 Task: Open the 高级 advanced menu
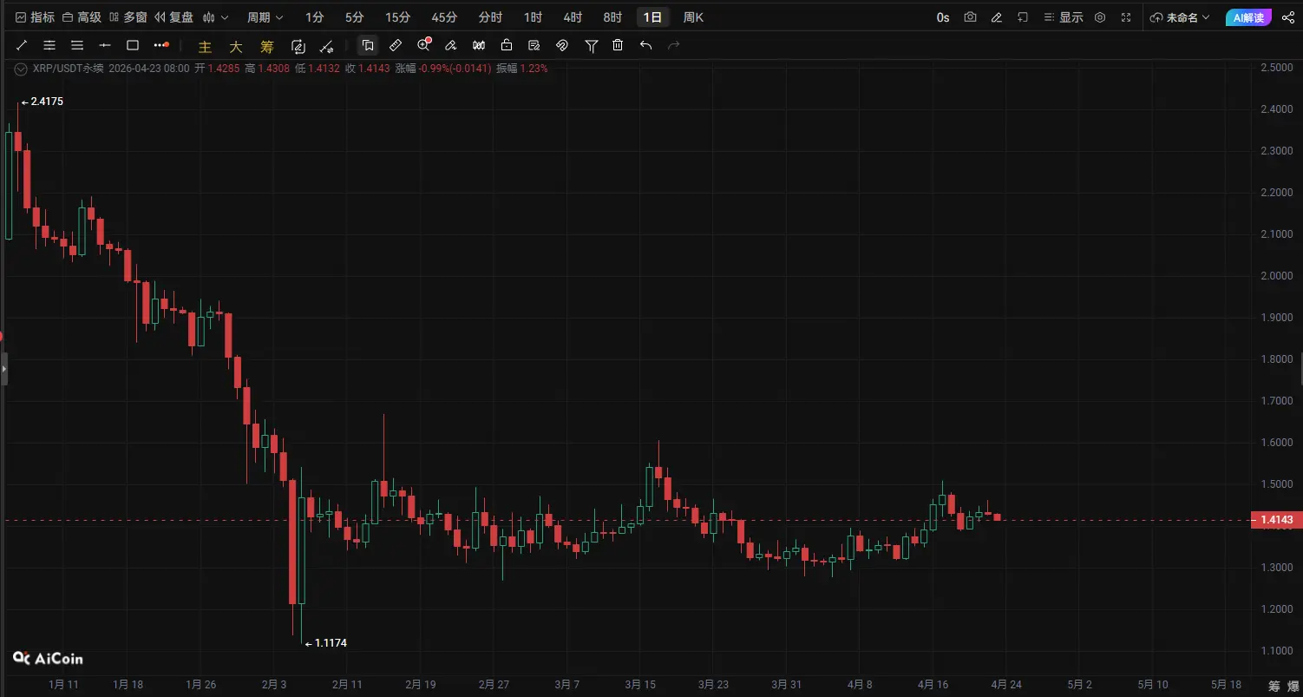click(x=81, y=17)
